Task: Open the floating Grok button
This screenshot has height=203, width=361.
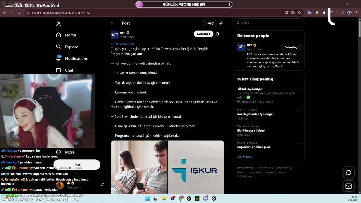Action: tap(349, 173)
